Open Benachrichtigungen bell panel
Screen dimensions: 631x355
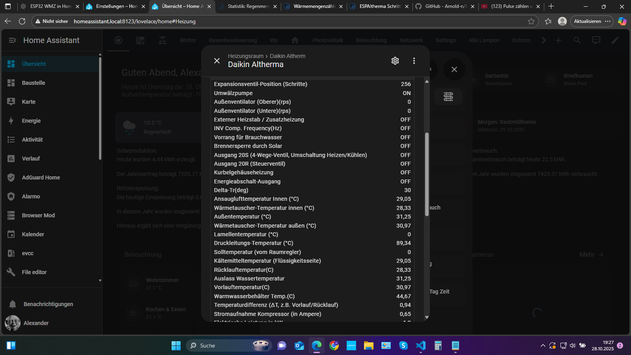(48, 304)
